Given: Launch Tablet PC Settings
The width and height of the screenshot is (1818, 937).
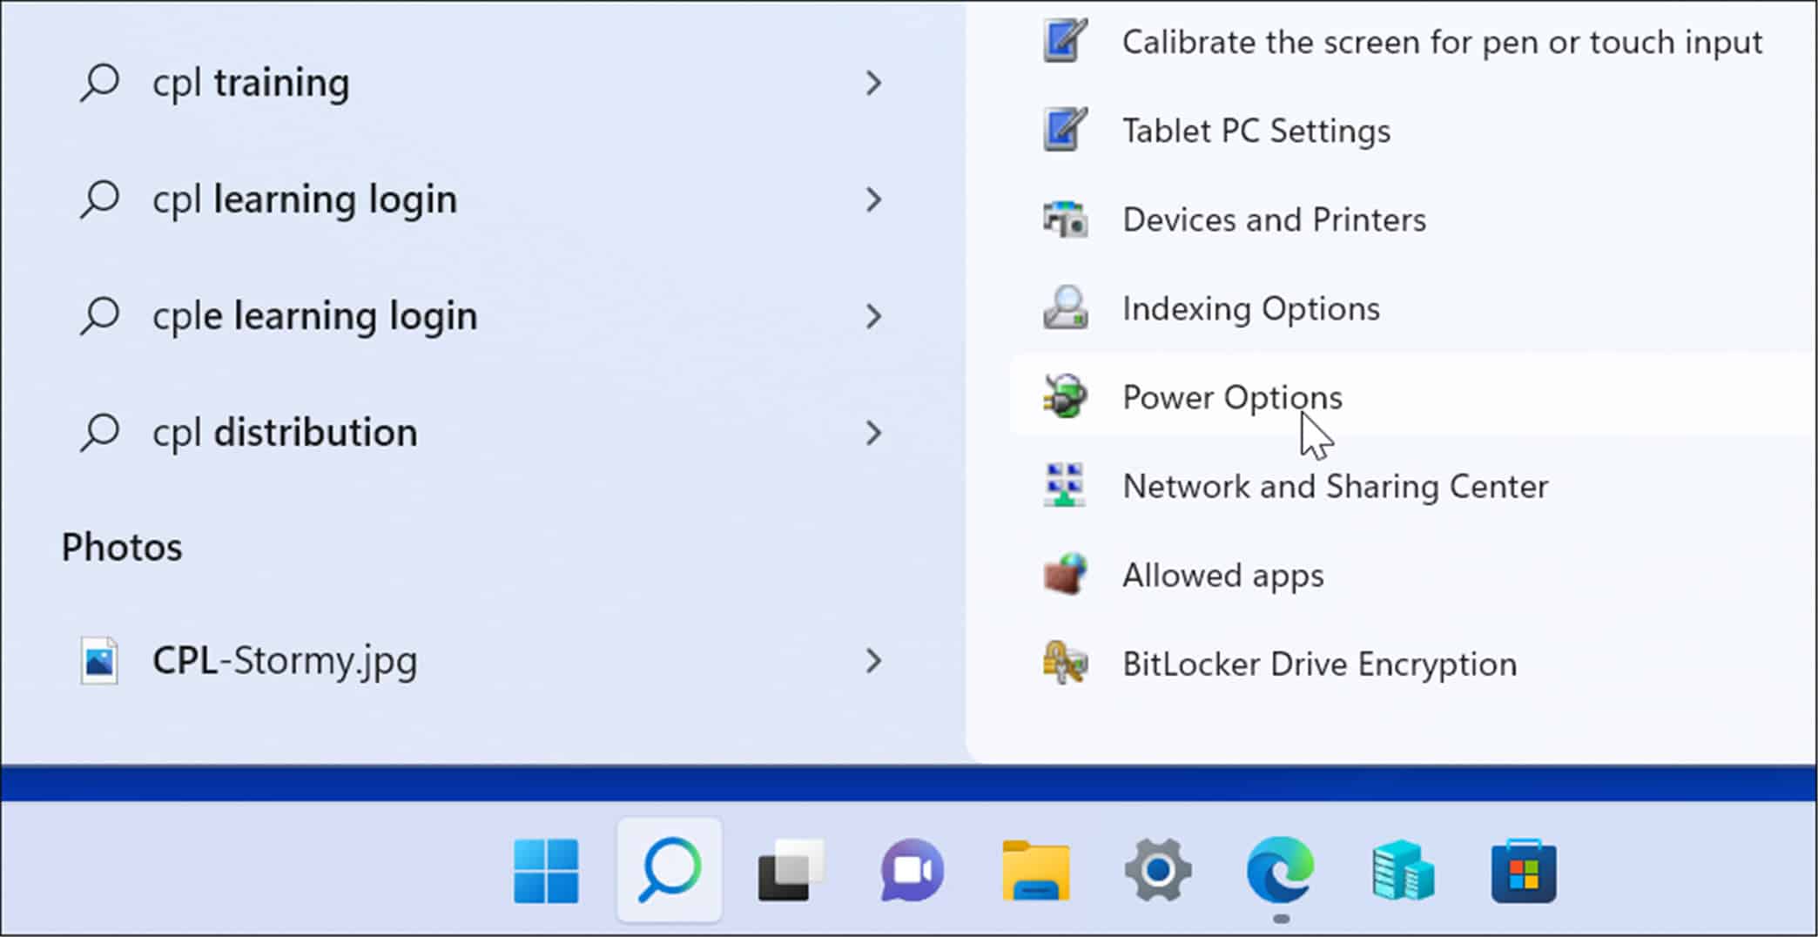Looking at the screenshot, I should [x=1256, y=130].
